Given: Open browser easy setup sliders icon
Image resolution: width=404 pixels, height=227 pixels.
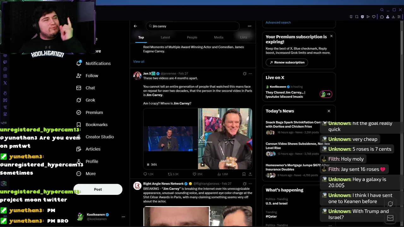Looking at the screenshot, I should click(399, 17).
